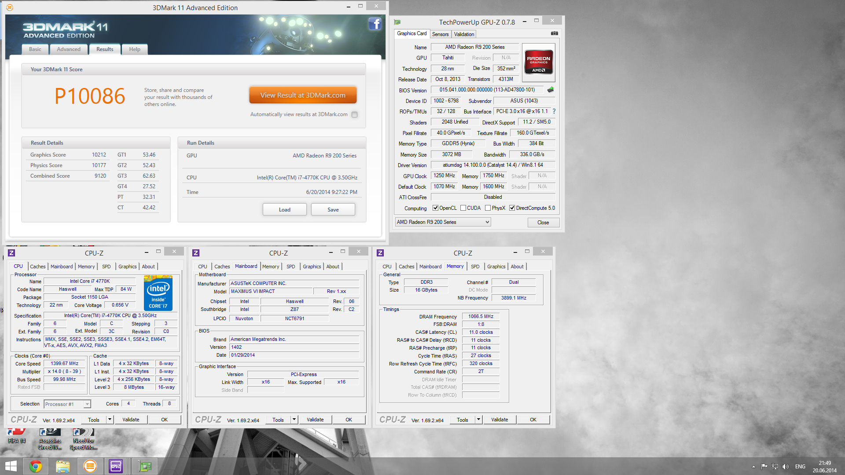
Task: Click the Graphics Score value 10212
Action: [x=99, y=155]
